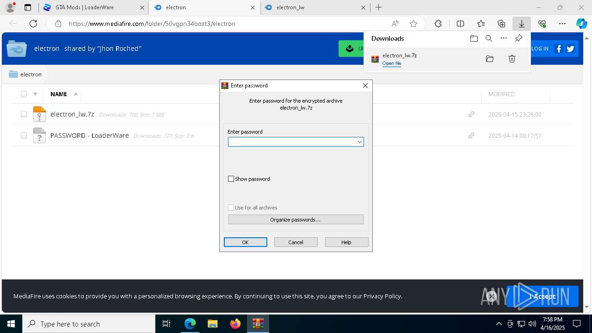
Task: Tick Show password checkbox
Action: (231, 179)
